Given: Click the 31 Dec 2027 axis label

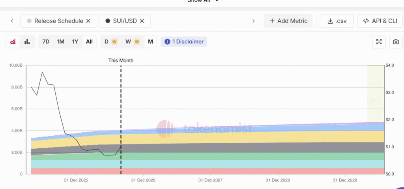Looking at the screenshot, I should 211,180.
